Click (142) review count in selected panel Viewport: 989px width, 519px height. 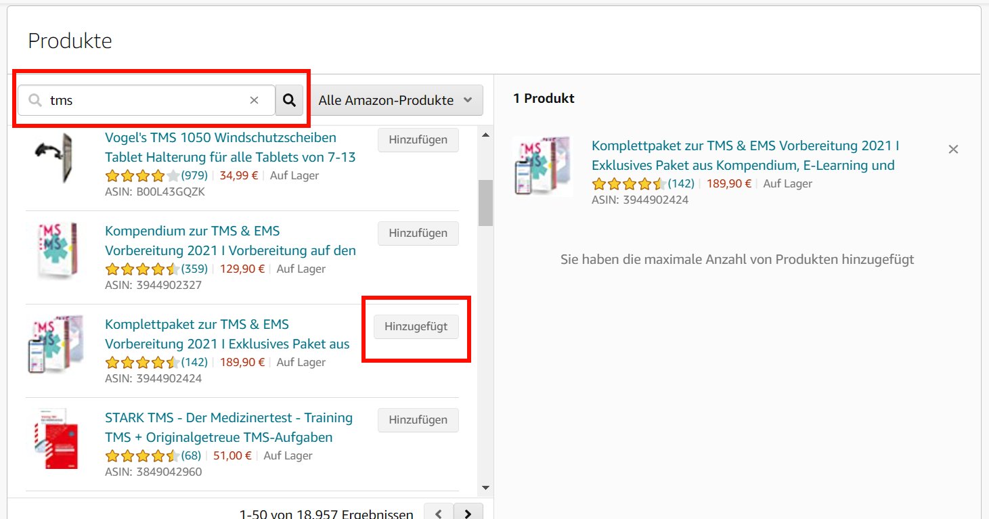pyautogui.click(x=681, y=184)
